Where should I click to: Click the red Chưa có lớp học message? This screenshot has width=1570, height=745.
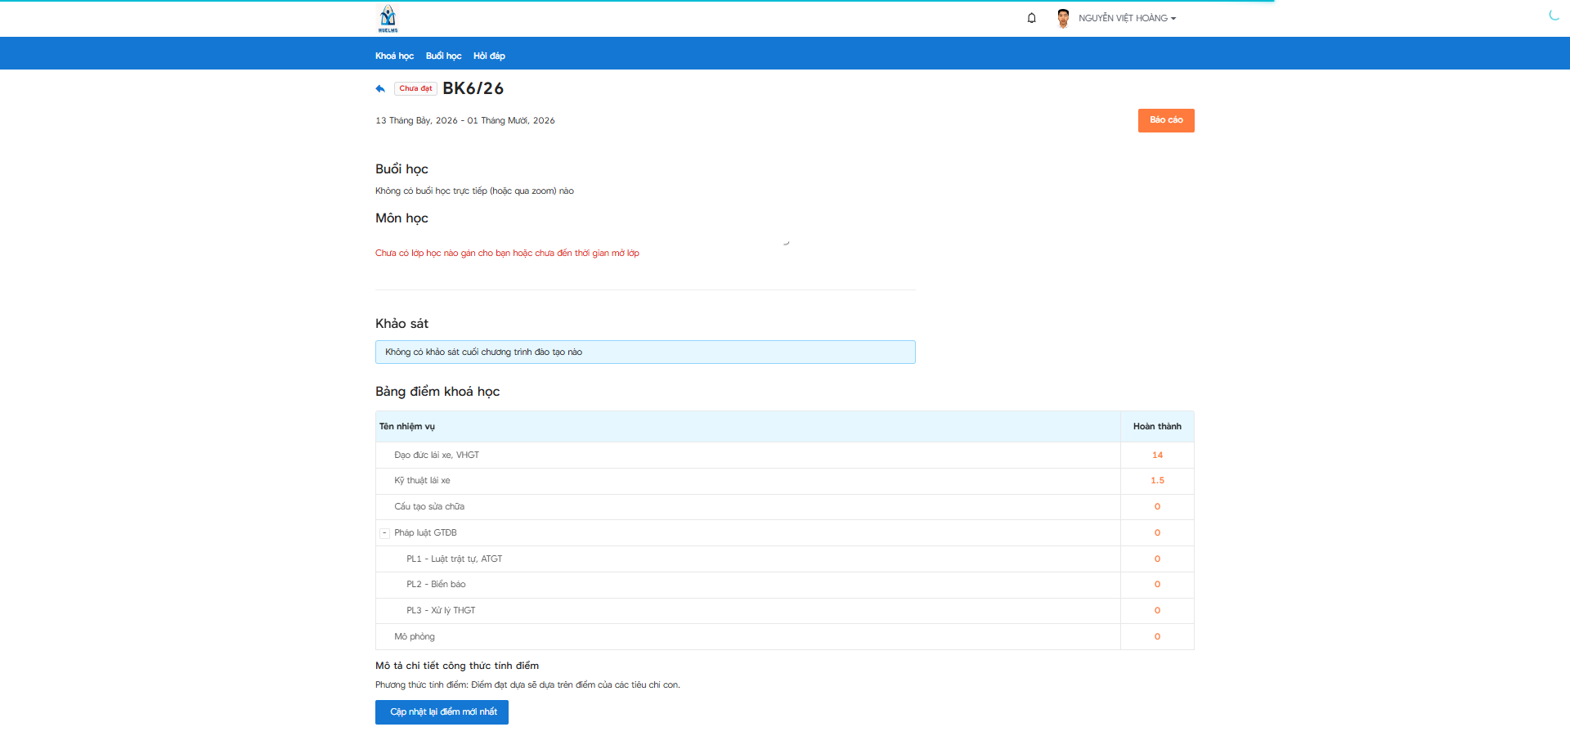[507, 254]
